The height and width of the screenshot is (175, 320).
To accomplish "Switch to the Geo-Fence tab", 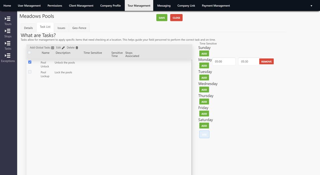I will click(x=79, y=28).
